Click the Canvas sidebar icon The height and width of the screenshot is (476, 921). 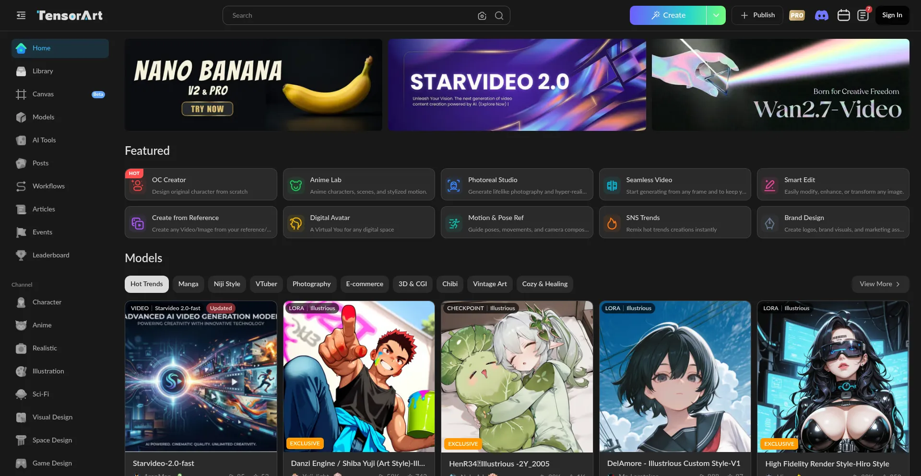point(21,94)
